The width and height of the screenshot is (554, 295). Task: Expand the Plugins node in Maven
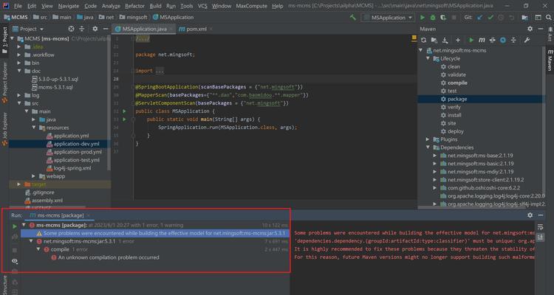point(428,139)
